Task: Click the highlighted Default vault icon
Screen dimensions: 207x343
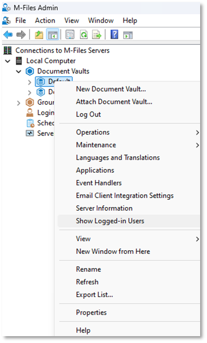Action: click(41, 82)
